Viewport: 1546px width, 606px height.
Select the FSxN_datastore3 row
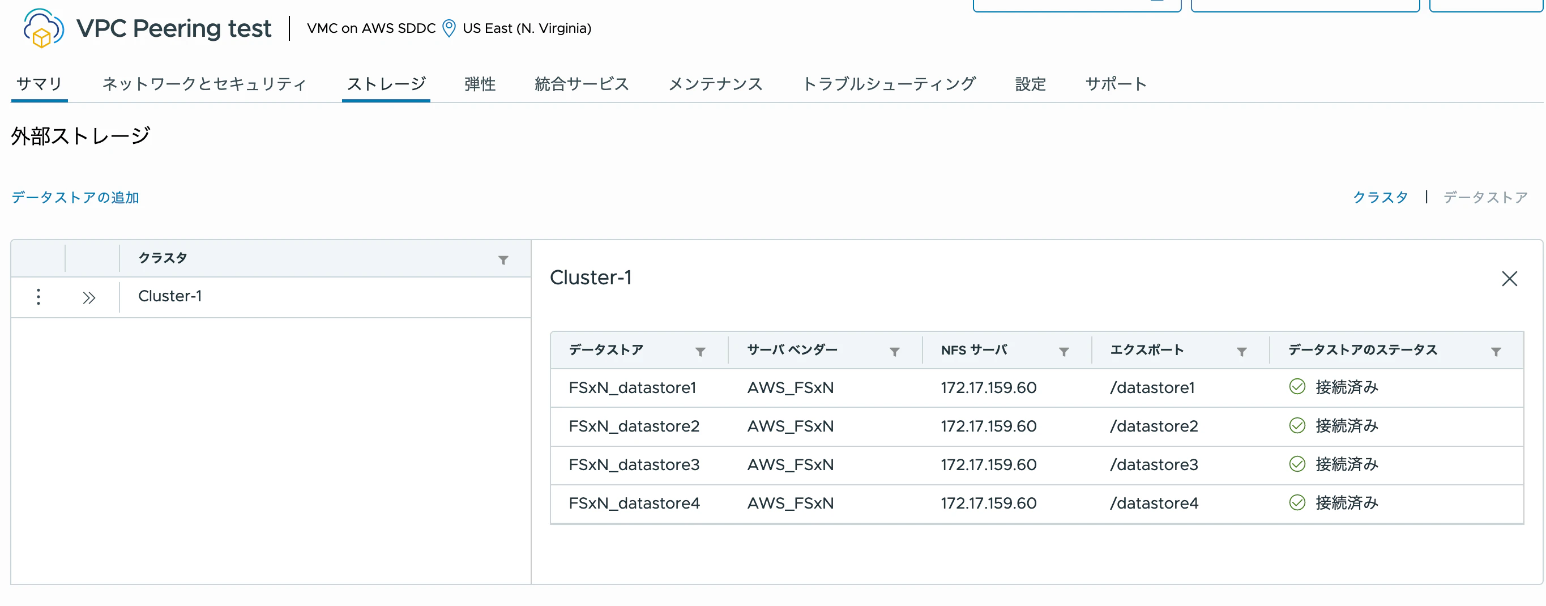tap(634, 464)
